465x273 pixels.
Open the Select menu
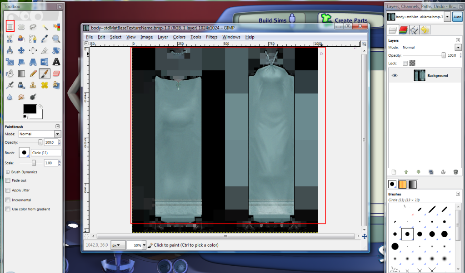[x=115, y=37]
